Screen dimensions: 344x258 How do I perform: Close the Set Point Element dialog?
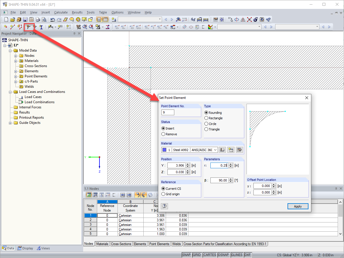(306, 98)
